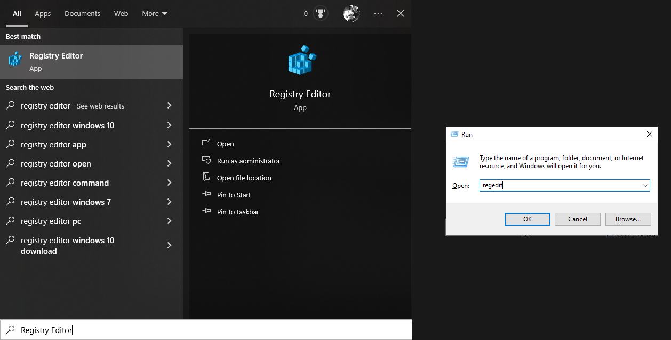Screen dimensions: 671x340
Task: Close the Run dialog
Action: tap(649, 135)
